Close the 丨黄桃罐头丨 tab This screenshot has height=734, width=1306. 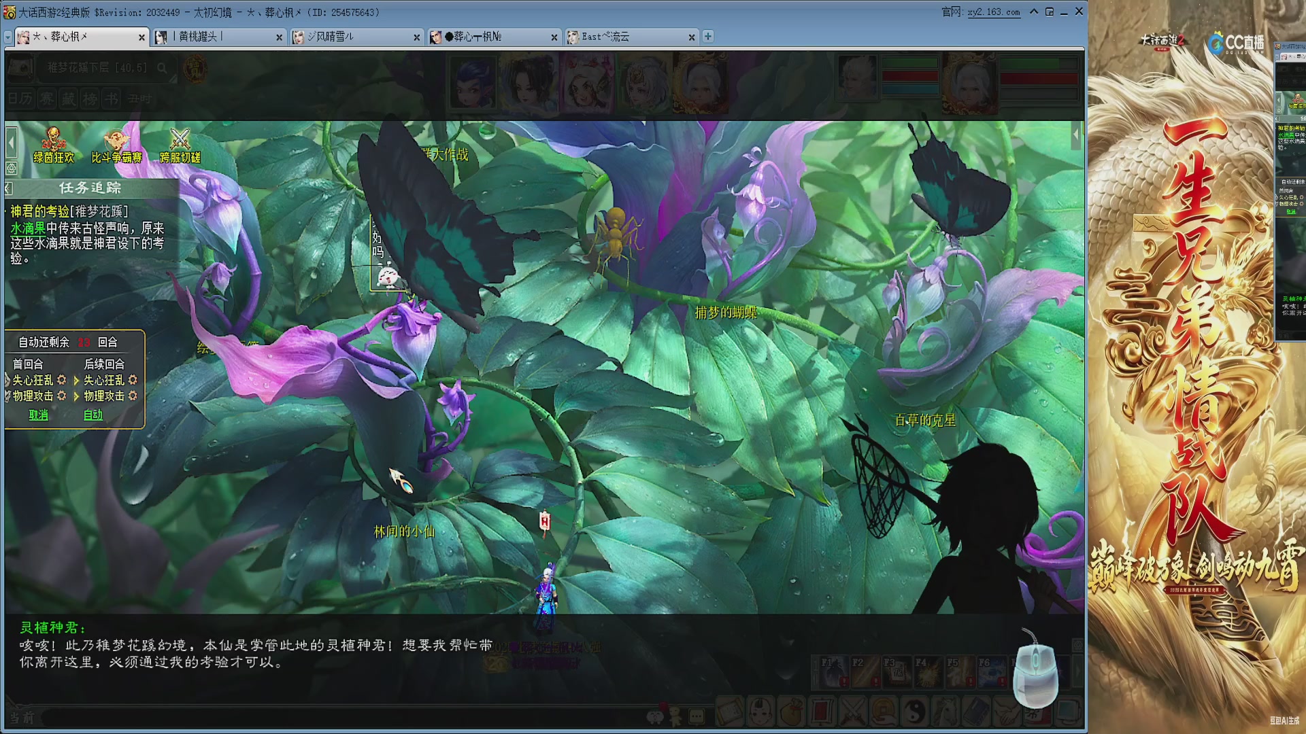tap(279, 37)
